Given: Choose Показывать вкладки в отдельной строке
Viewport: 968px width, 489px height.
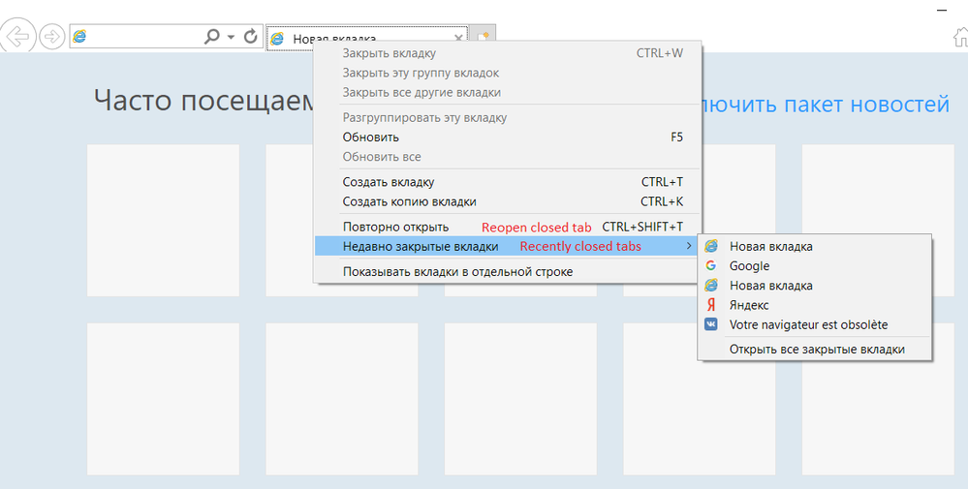Looking at the screenshot, I should pos(507,272).
